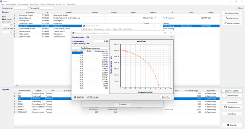The height and width of the screenshot is (129, 245).
Task: Open Objekte suchen with magnifier icon
Action: 232,107
